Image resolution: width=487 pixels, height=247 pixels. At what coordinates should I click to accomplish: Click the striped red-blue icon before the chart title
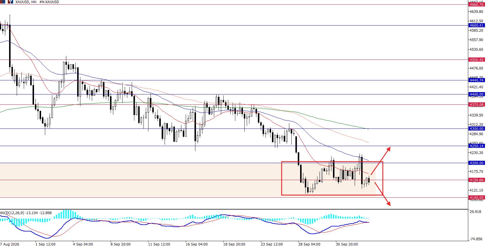click(2, 2)
